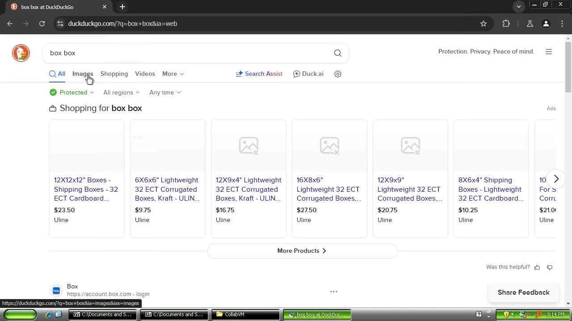Open the Chrome Labs flask icon
The width and height of the screenshot is (572, 321).
pos(530,24)
